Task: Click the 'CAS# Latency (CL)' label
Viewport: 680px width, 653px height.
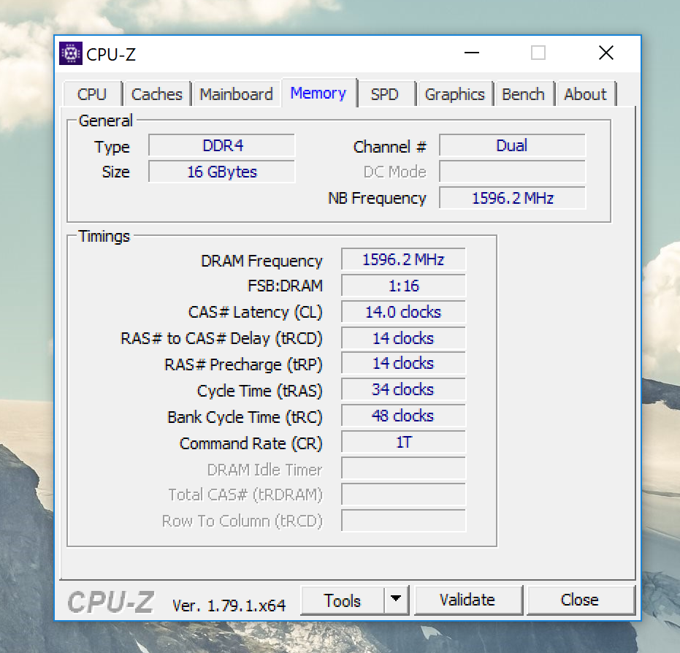Action: [255, 312]
